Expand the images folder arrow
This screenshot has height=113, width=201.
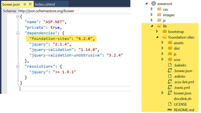(x=152, y=14)
